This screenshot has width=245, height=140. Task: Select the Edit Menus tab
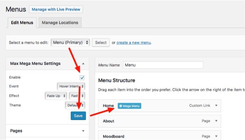tap(22, 23)
